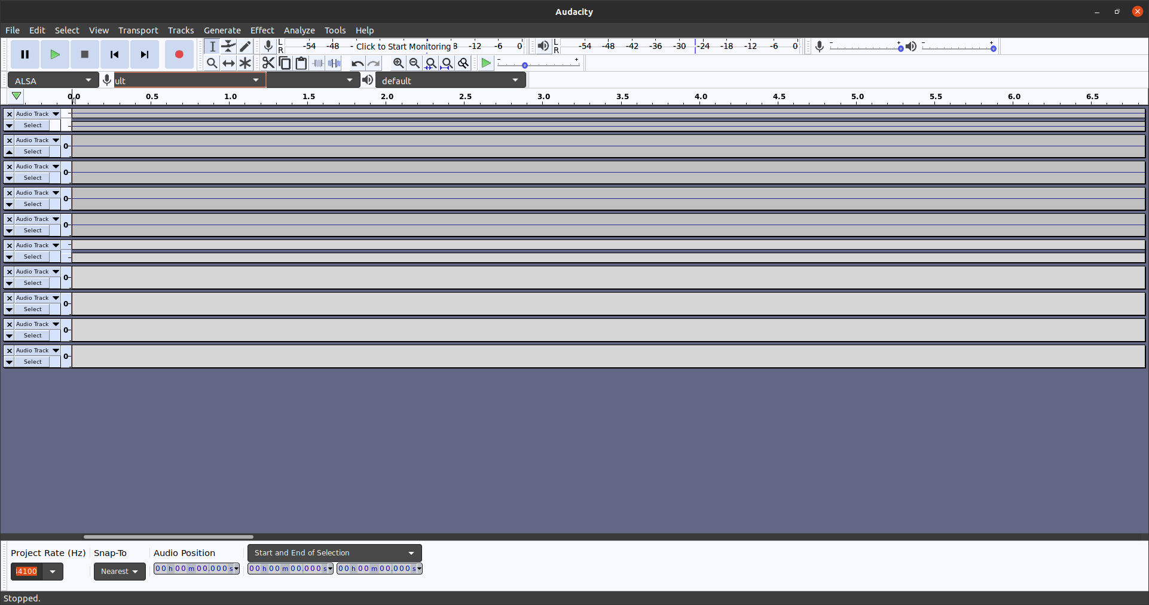Viewport: 1149px width, 605px height.
Task: Click the record meter microphone icon
Action: pos(268,46)
